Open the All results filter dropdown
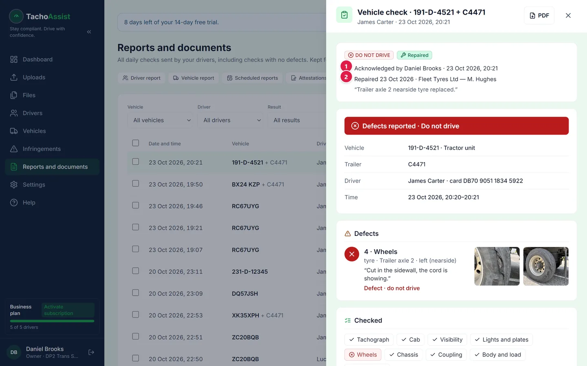This screenshot has height=366, width=587. pyautogui.click(x=297, y=120)
